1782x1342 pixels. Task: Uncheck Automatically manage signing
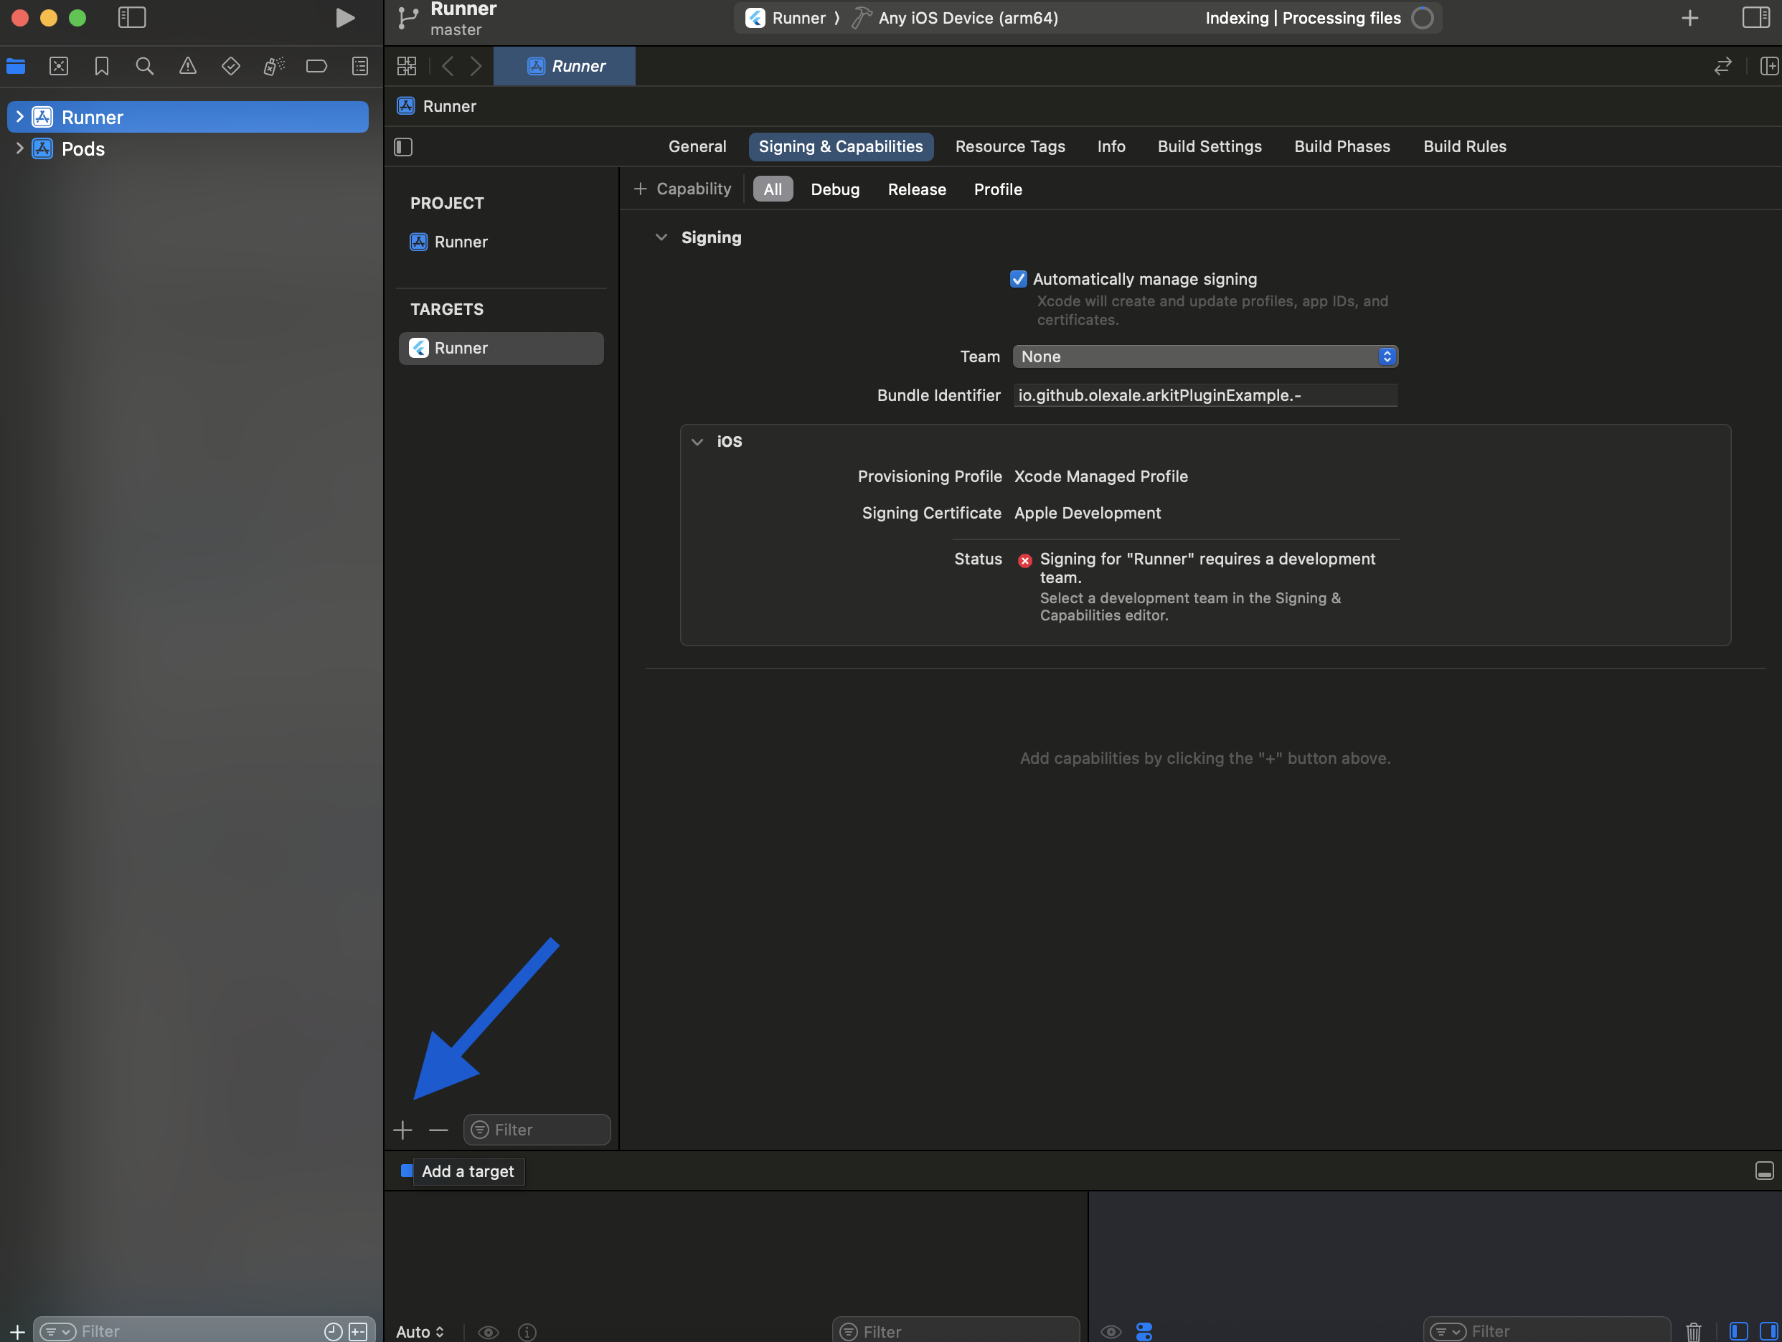click(1018, 279)
